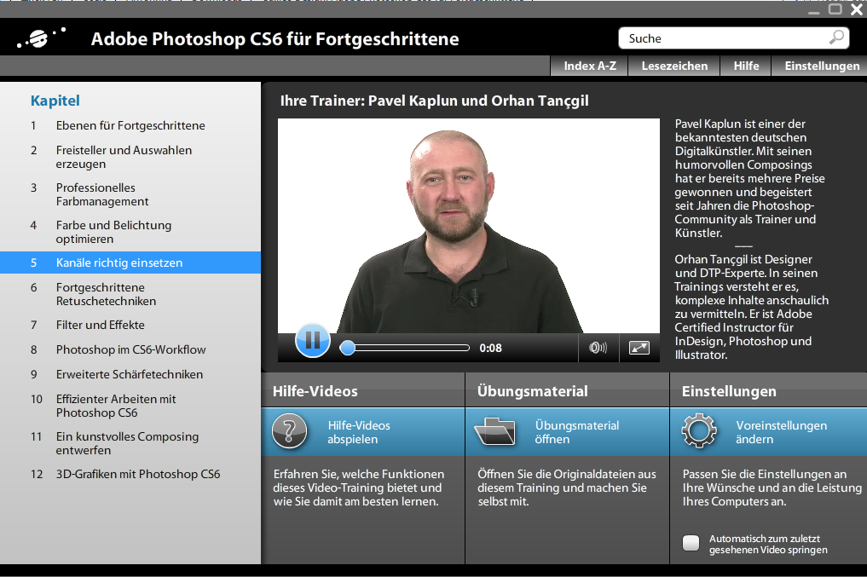The image size is (867, 577).
Task: Click the magnifier search icon
Action: point(836,38)
